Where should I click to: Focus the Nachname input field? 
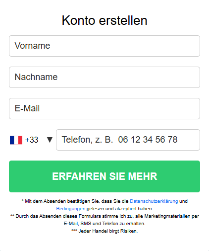104,77
